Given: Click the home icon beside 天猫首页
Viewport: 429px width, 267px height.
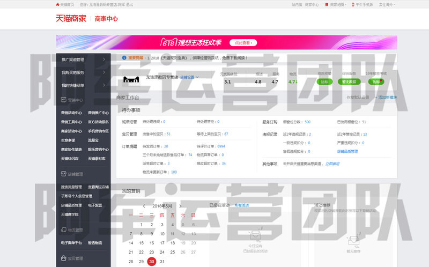Looking at the screenshot, I should click(x=57, y=5).
